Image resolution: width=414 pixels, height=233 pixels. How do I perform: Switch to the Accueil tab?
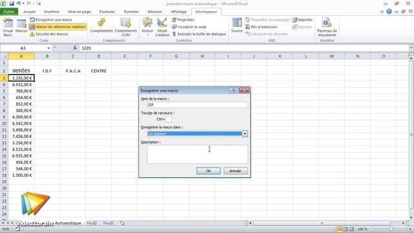[x=29, y=12]
